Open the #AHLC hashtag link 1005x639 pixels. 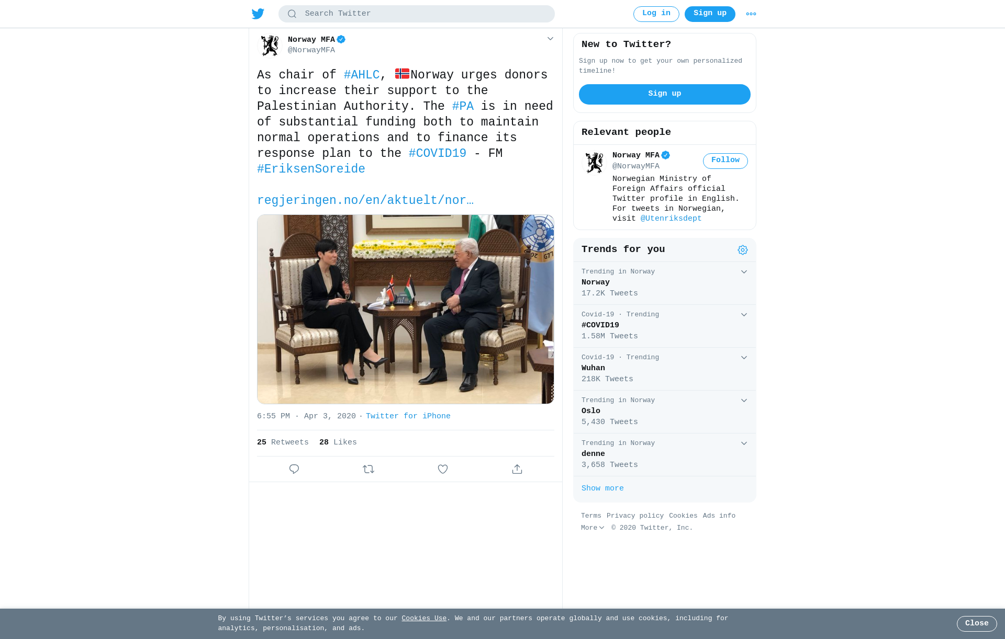pos(362,75)
